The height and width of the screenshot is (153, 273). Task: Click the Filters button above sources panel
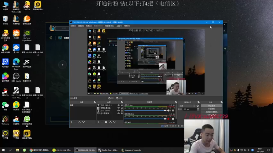119,98
